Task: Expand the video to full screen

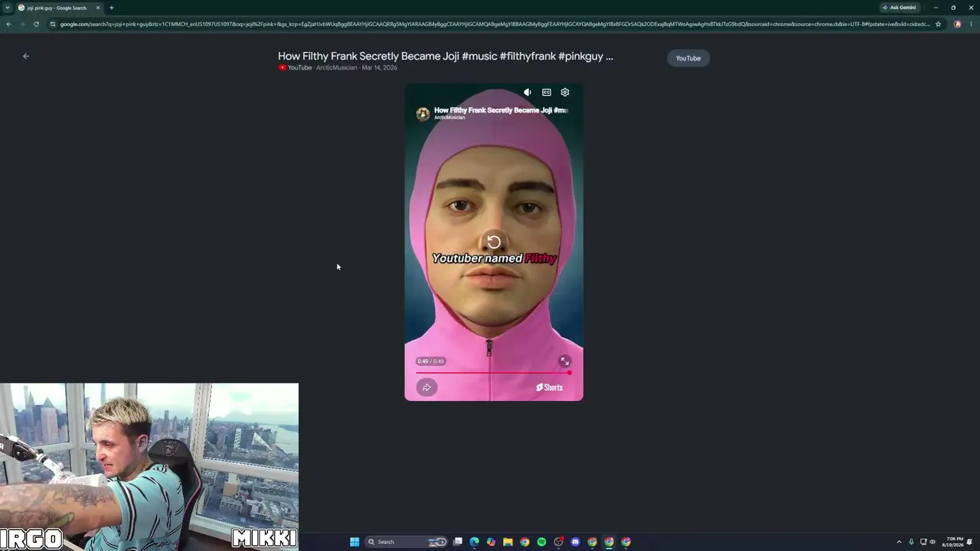Action: [565, 361]
